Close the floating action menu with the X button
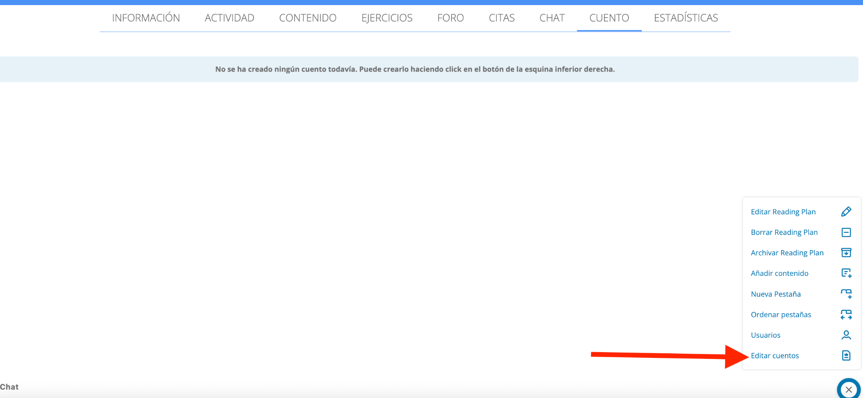This screenshot has height=398, width=863. click(849, 389)
